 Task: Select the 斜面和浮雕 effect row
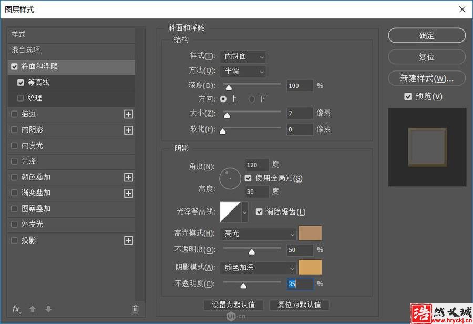[71, 67]
